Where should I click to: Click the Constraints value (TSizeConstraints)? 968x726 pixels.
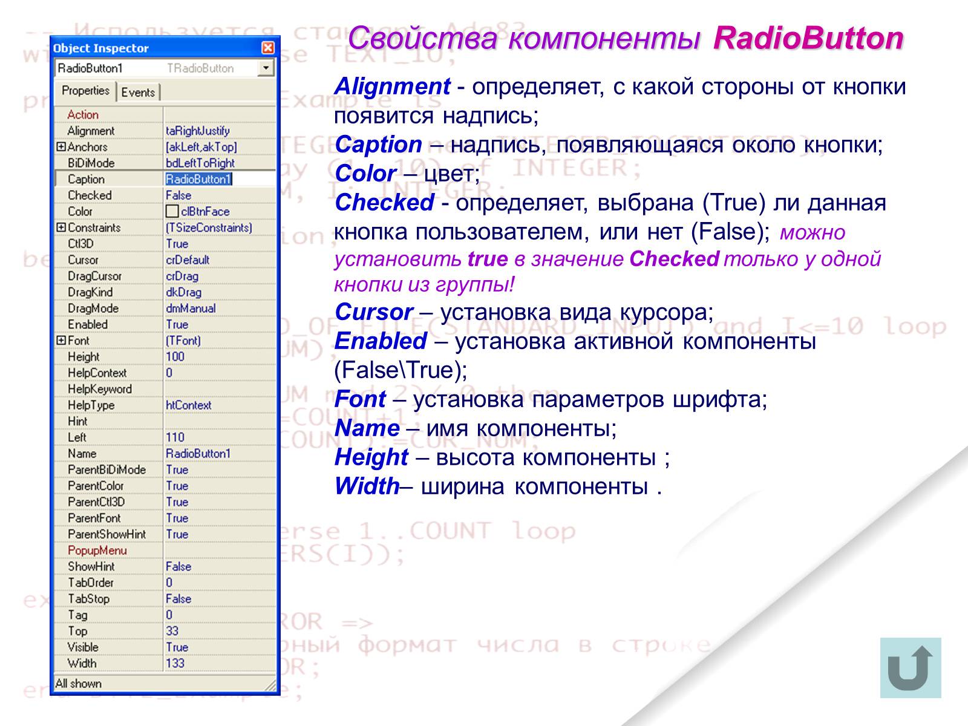coord(209,228)
